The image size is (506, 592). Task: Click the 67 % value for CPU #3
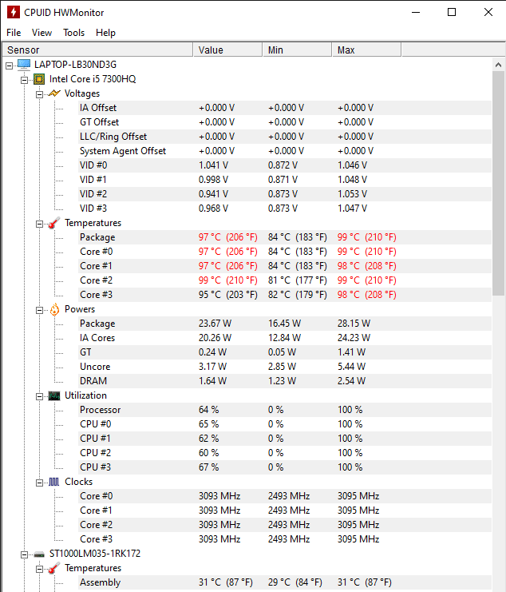click(x=208, y=467)
